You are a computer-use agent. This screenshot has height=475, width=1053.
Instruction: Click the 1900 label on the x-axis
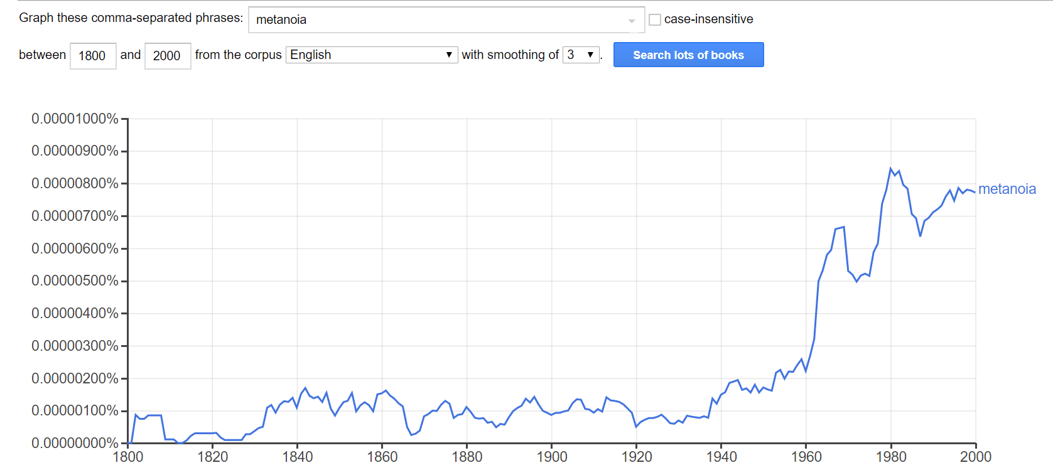point(551,457)
